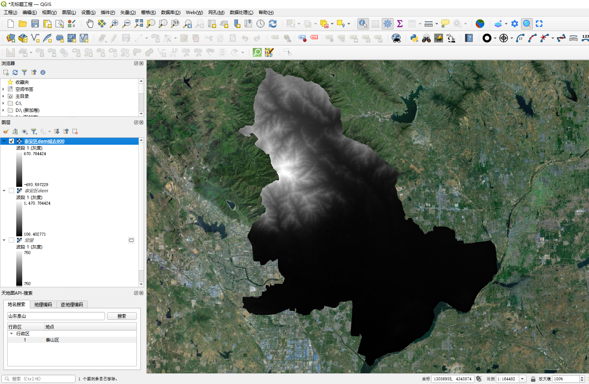Select the Pan Map hand tool
Viewport: 589px width, 384px height.
tap(90, 24)
